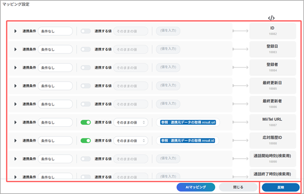Disable the MiiTel URL mapping toggle

tap(86, 122)
